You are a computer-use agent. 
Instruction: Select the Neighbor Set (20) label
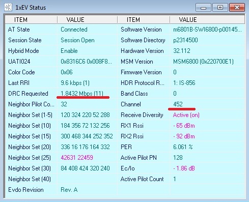(30, 147)
